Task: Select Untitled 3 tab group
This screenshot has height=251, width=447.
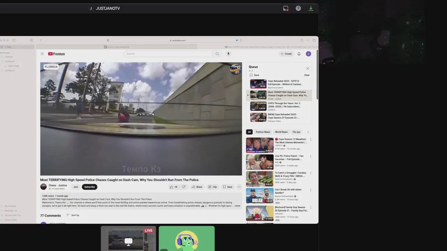Action: (9, 70)
